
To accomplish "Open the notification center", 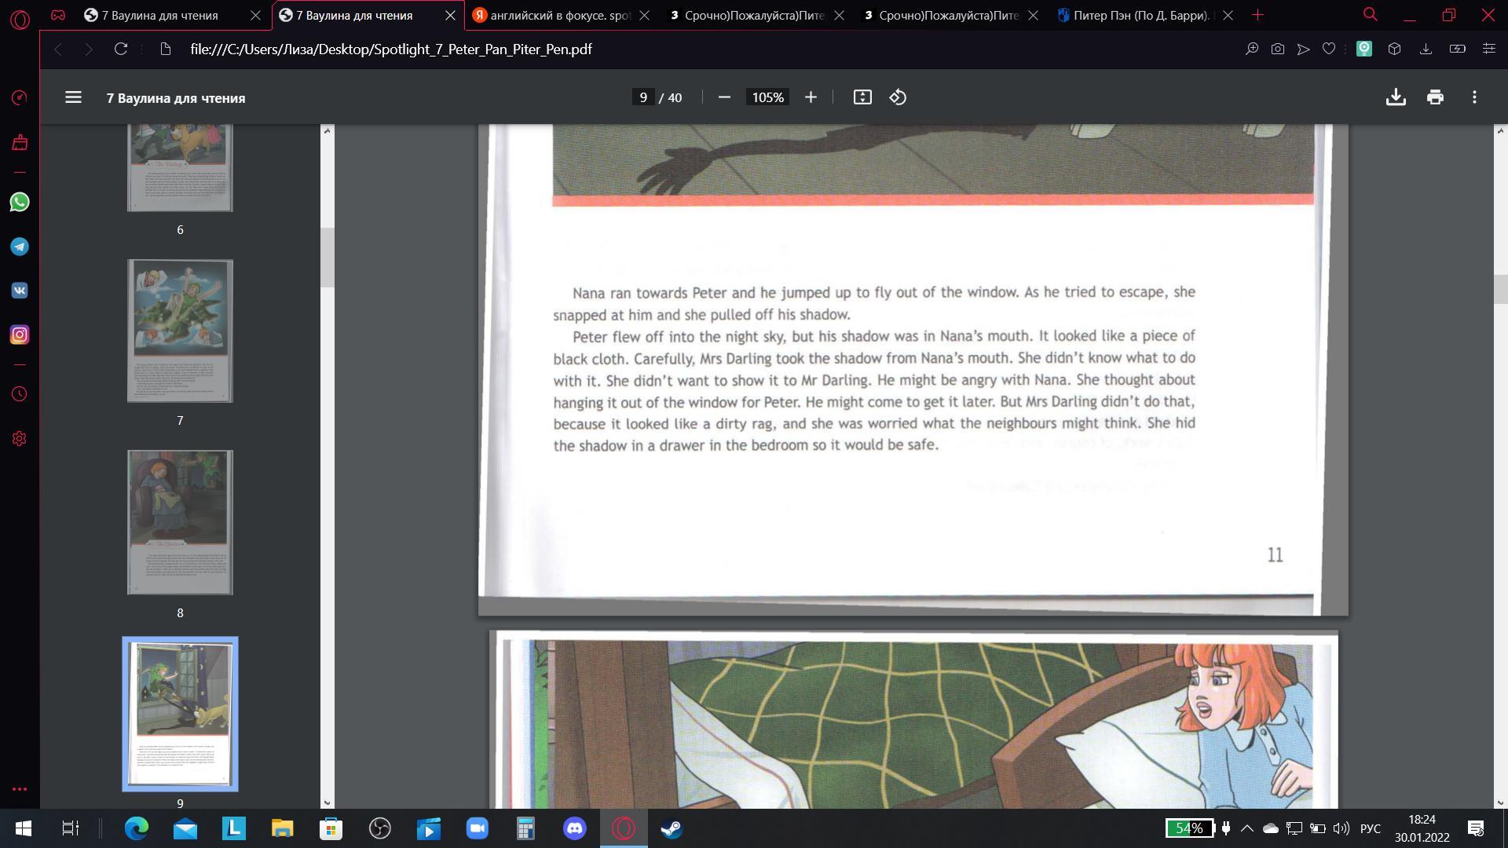I will tap(1475, 828).
